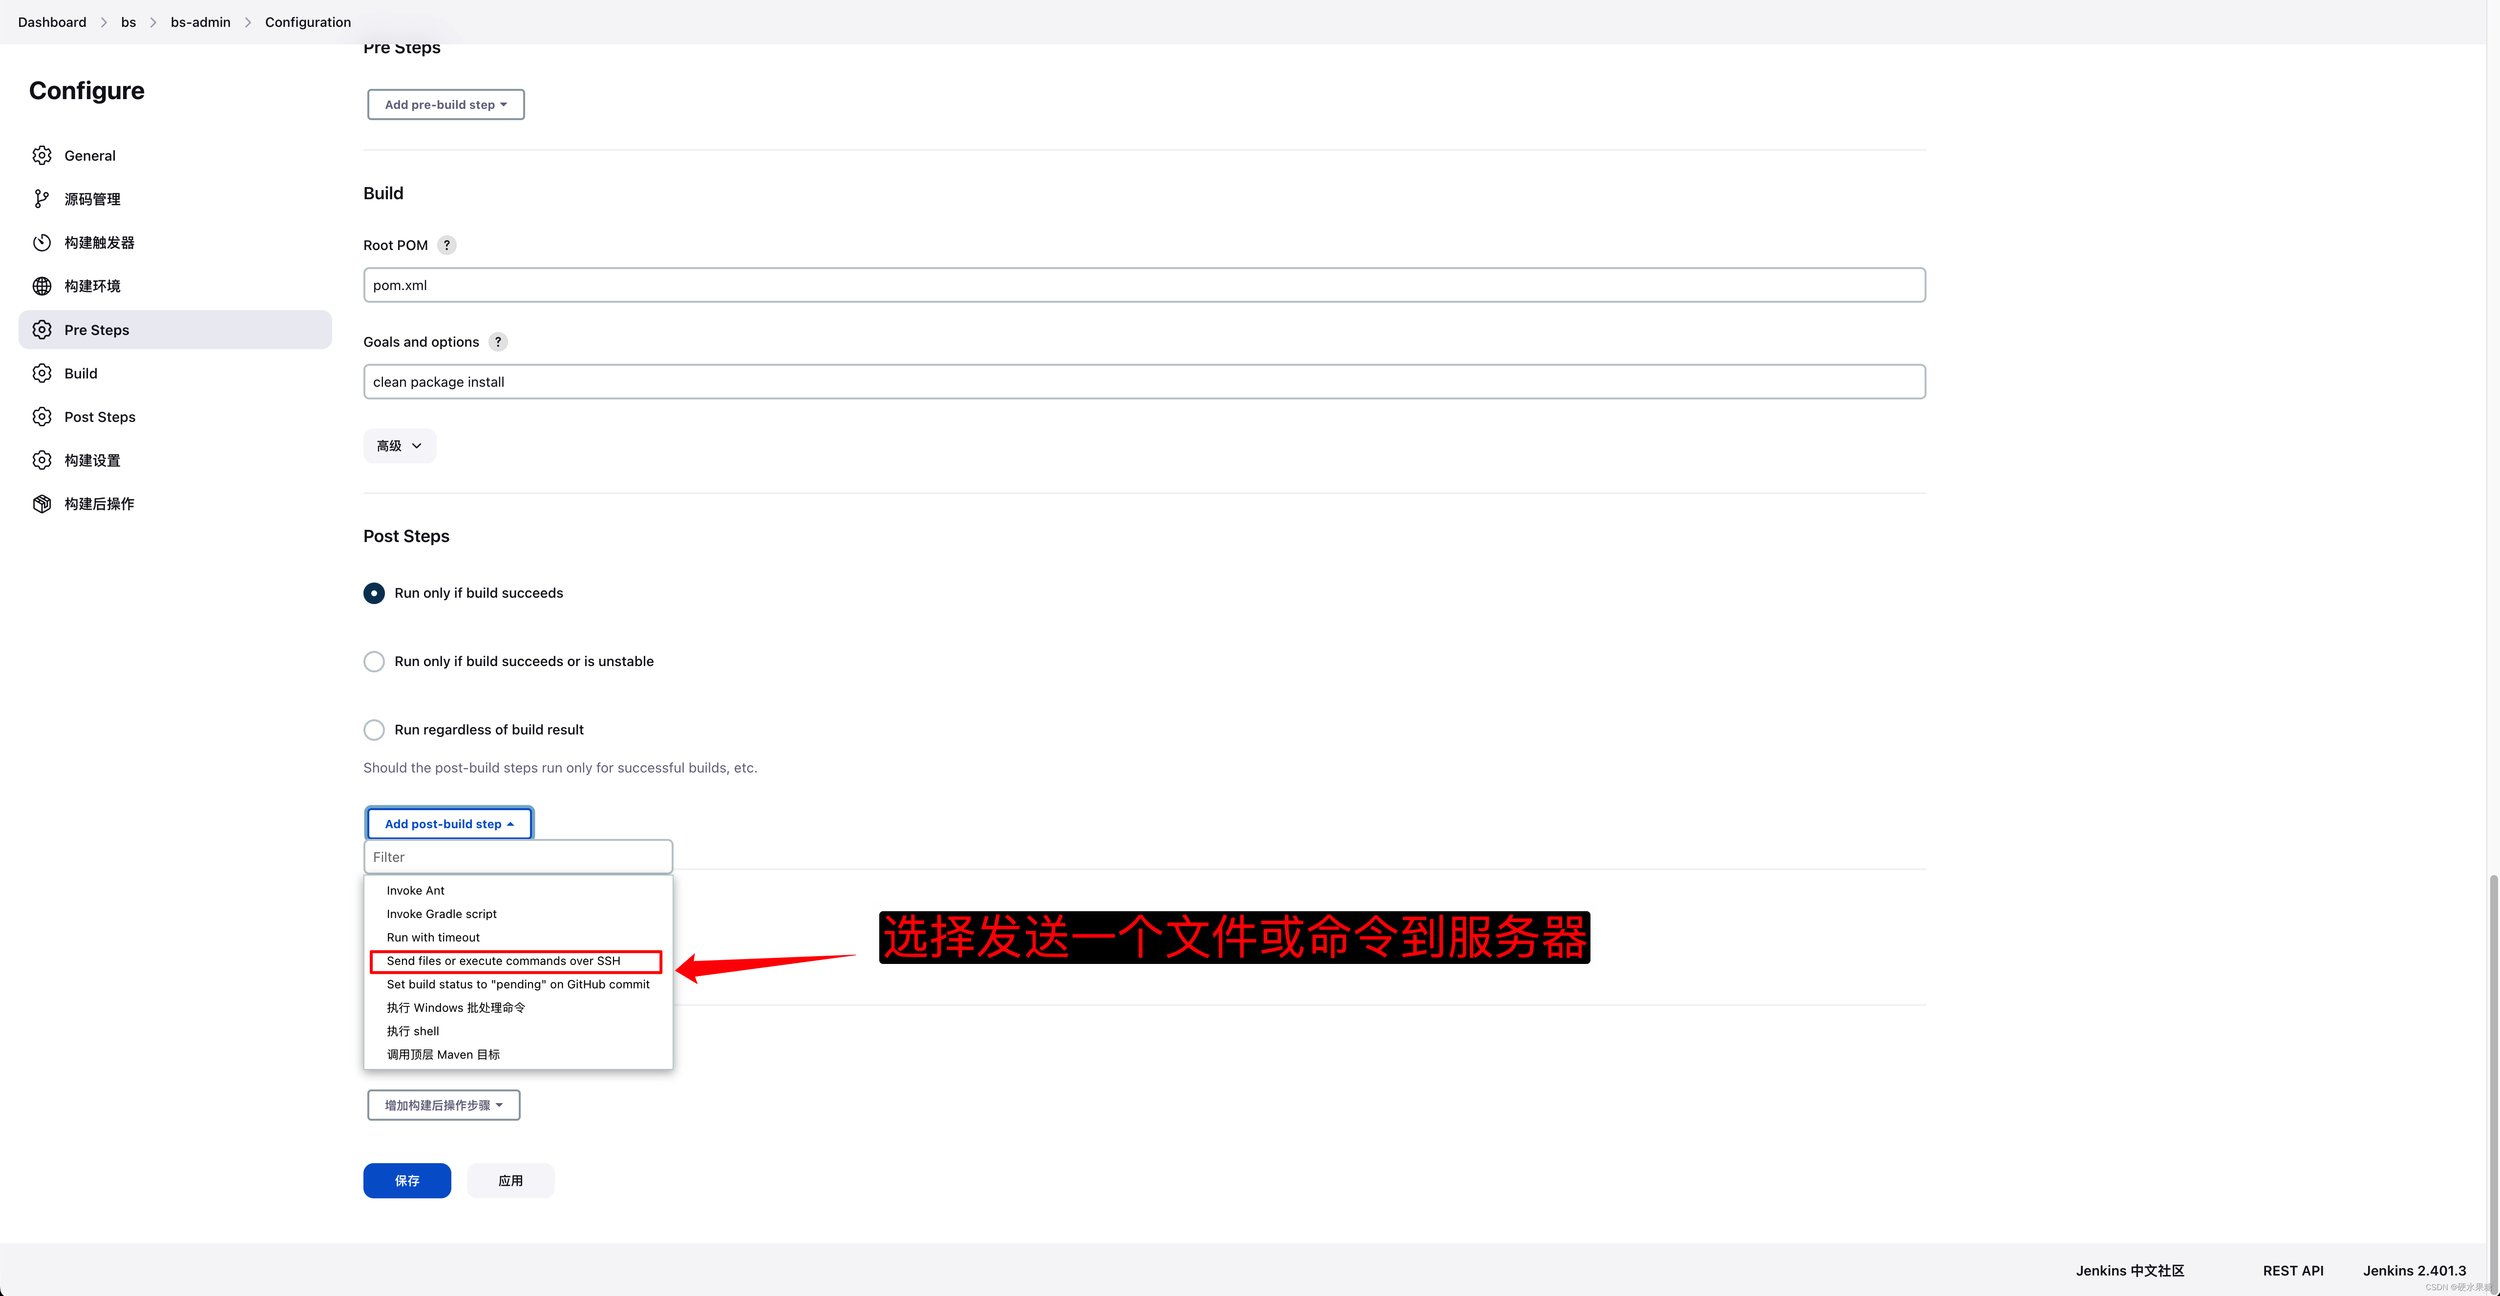This screenshot has height=1296, width=2500.
Task: Expand the Add post-build step dropdown
Action: click(x=448, y=823)
